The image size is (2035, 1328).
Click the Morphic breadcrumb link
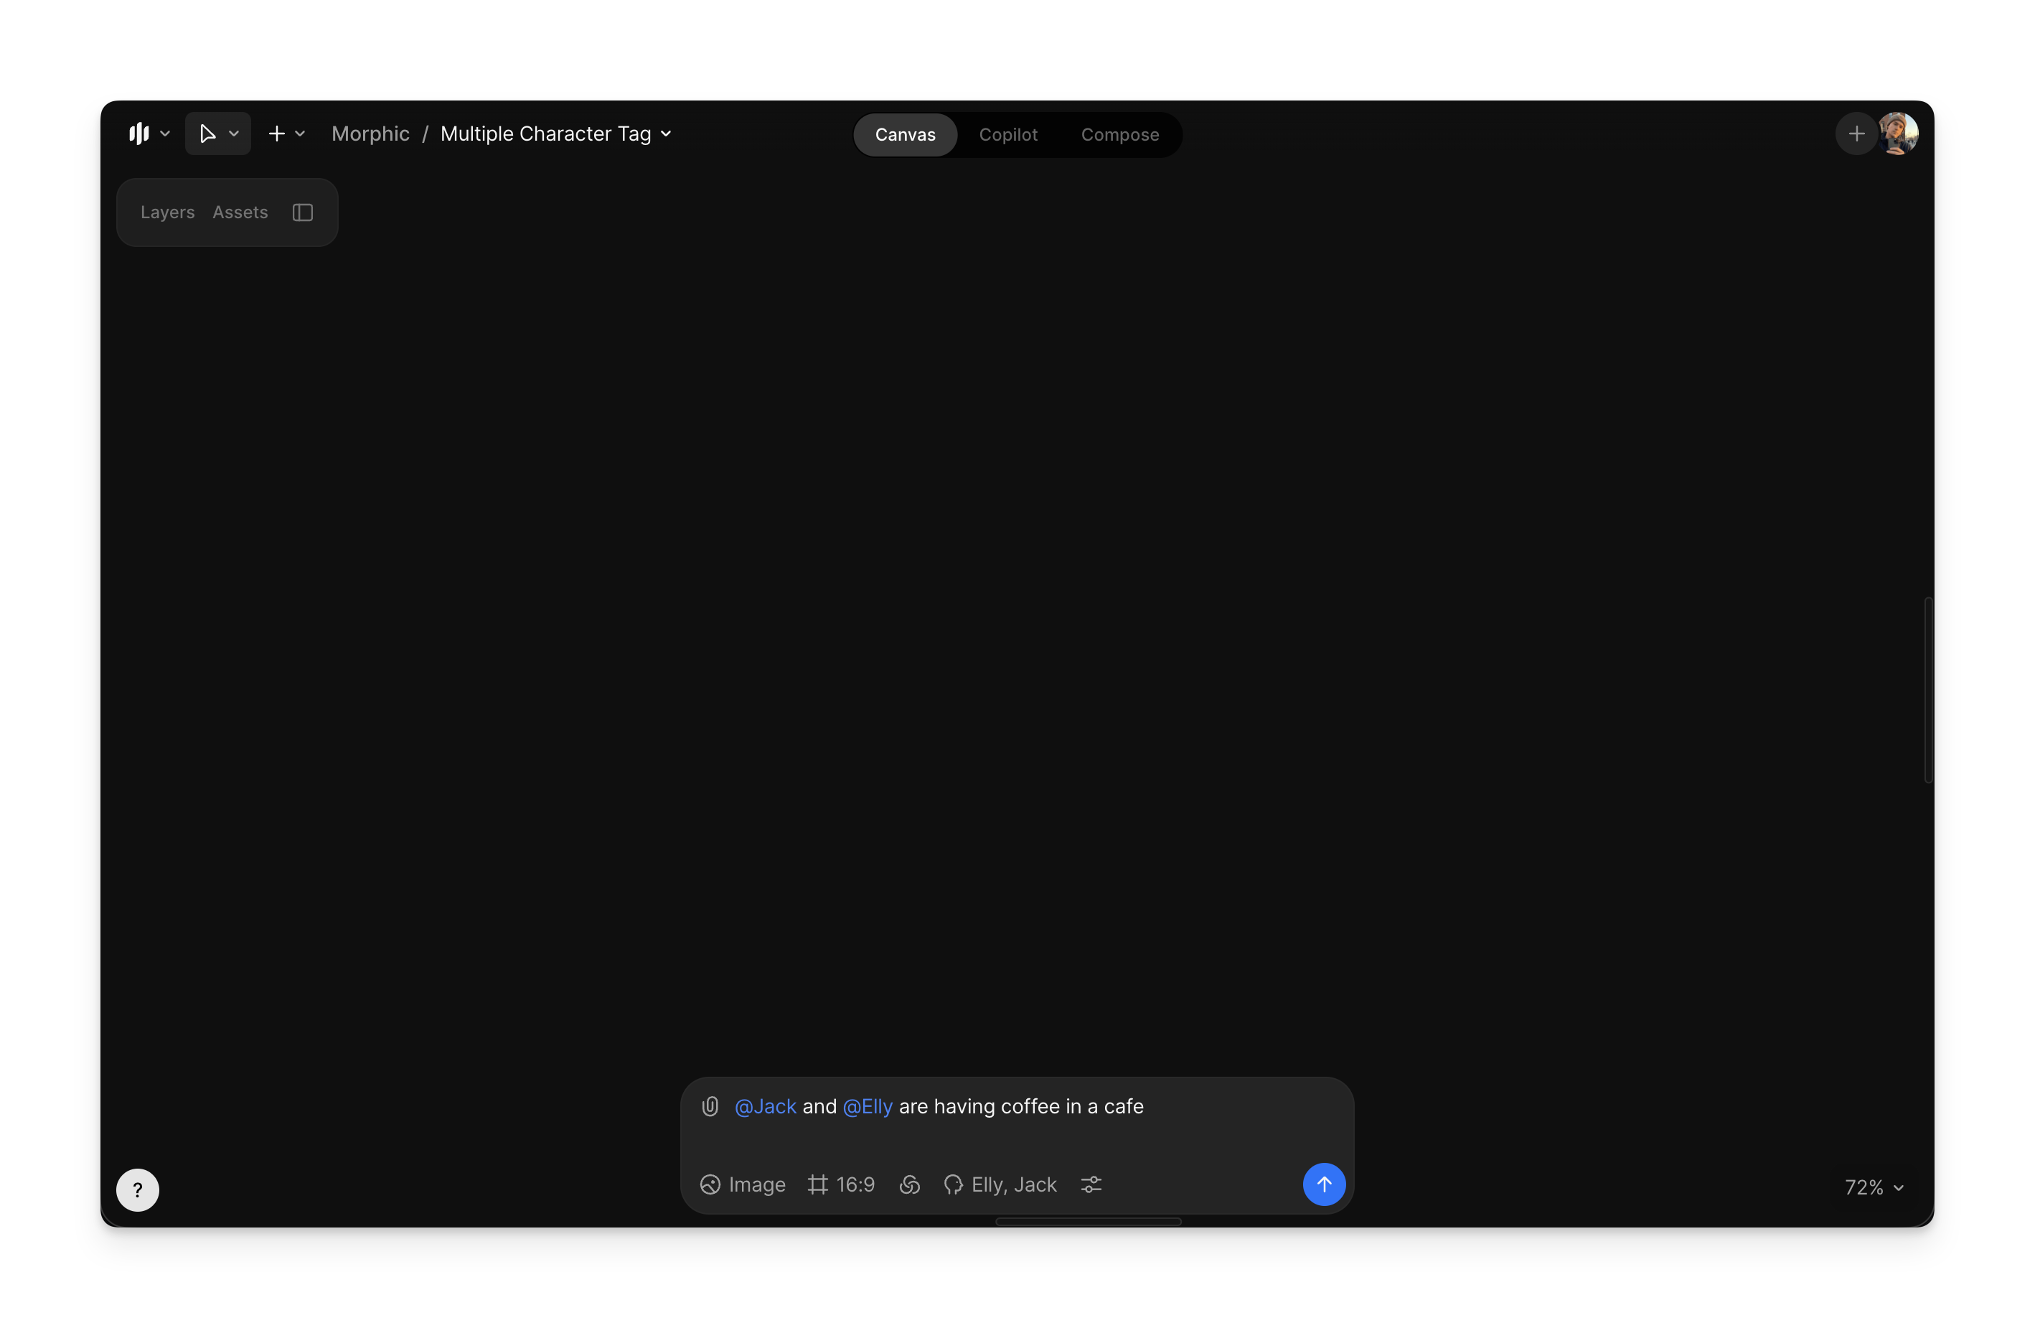point(370,134)
